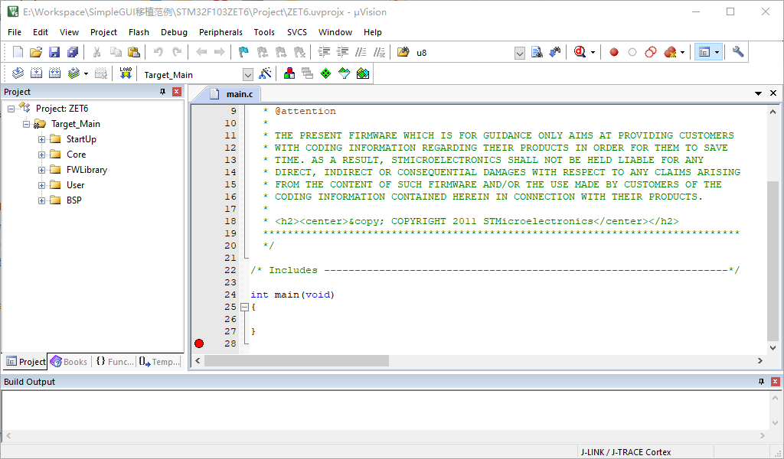This screenshot has width=784, height=459.
Task: Switch to the Templates tab
Action: click(159, 362)
